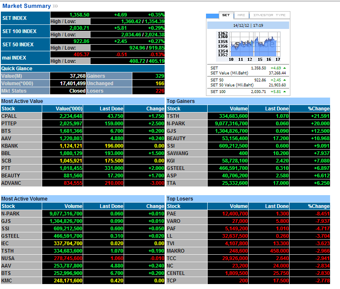Viewport: 340px width, 289px height.
Task: Click the SET Value (Mil.Baht) figure 37,268.44
Action: point(277,73)
